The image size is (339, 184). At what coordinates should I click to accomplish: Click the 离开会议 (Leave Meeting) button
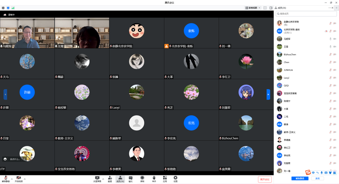point(265,179)
